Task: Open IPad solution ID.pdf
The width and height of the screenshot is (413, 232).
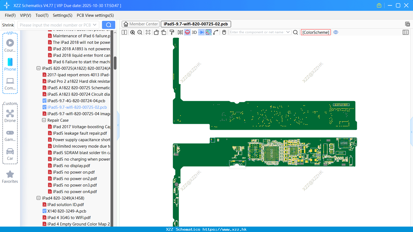Action: point(66,205)
